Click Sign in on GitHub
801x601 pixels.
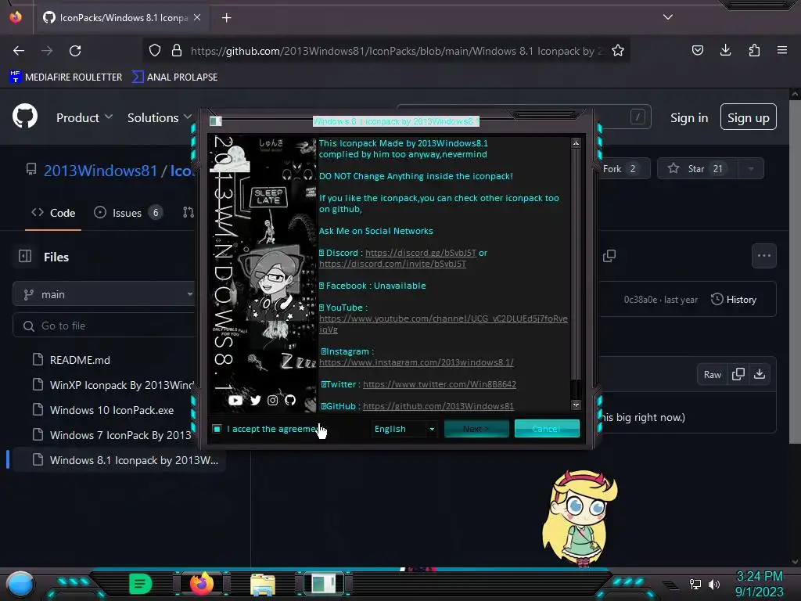tap(689, 118)
